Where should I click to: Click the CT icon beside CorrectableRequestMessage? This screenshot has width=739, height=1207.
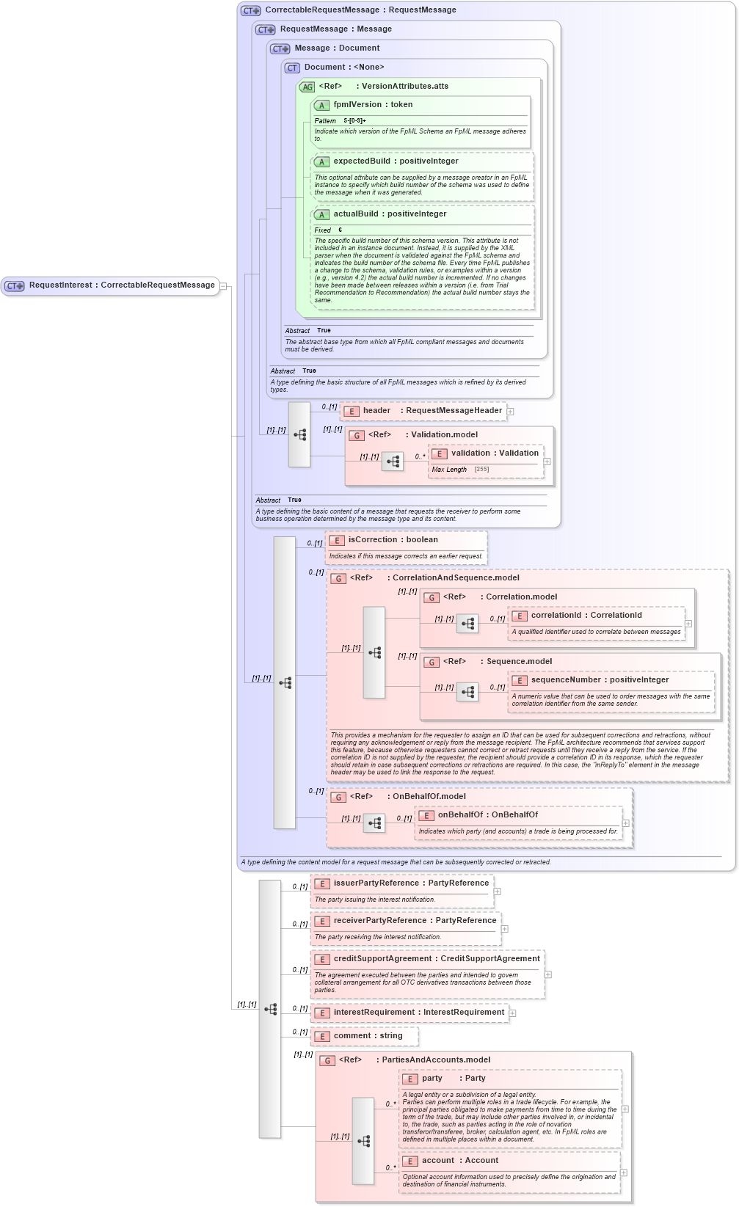(251, 11)
